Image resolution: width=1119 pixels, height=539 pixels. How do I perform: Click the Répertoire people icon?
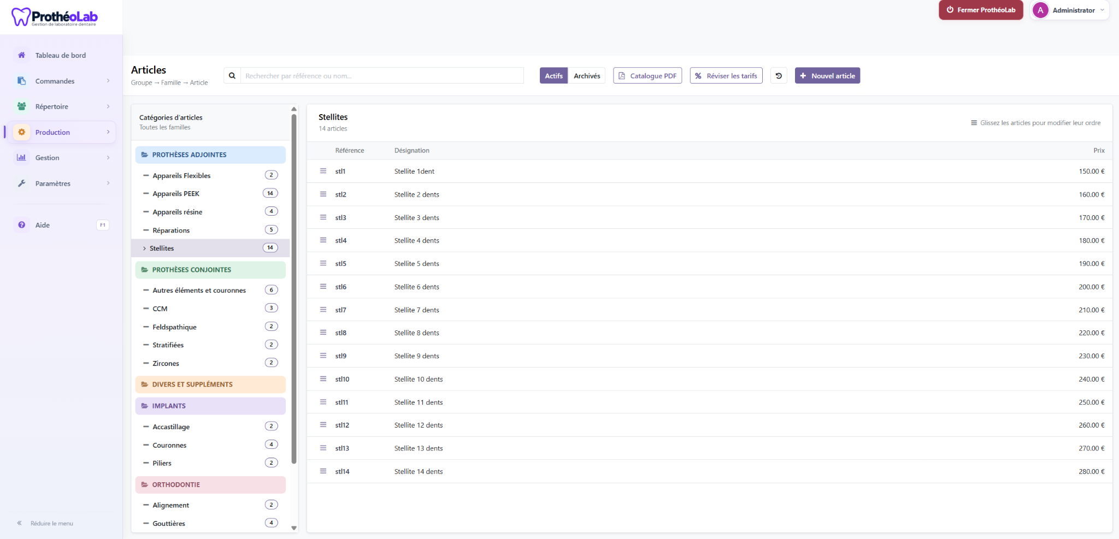(x=21, y=106)
